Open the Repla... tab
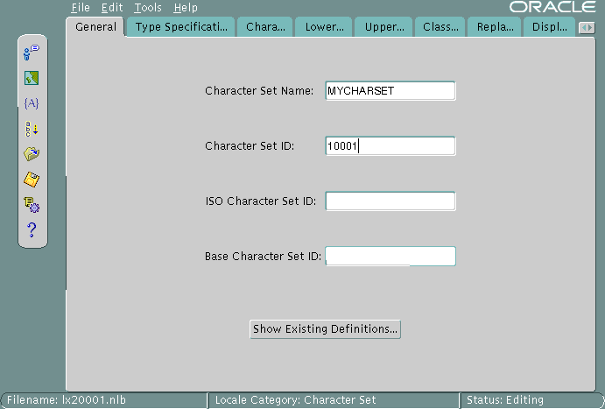This screenshot has height=409, width=605. coord(495,27)
